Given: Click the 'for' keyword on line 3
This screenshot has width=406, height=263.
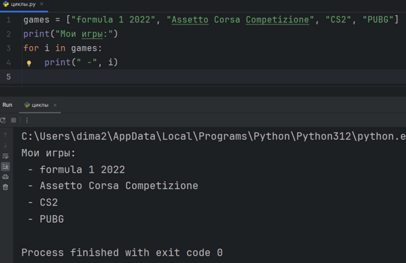Looking at the screenshot, I should click(x=31, y=48).
